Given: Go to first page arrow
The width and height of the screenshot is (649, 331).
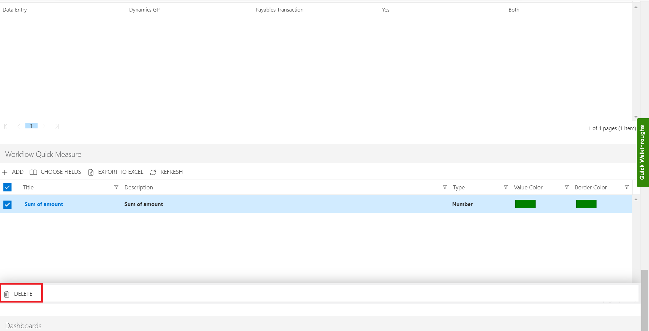Looking at the screenshot, I should tap(6, 126).
